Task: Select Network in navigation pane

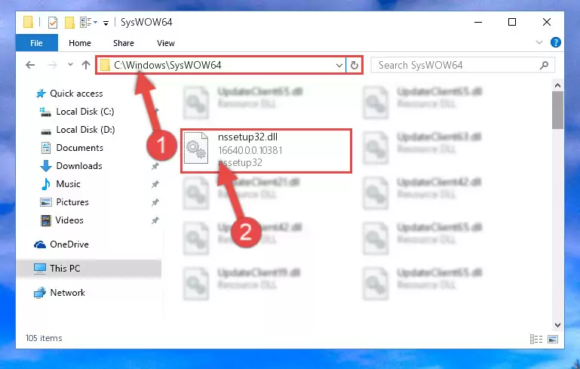Action: (x=67, y=292)
